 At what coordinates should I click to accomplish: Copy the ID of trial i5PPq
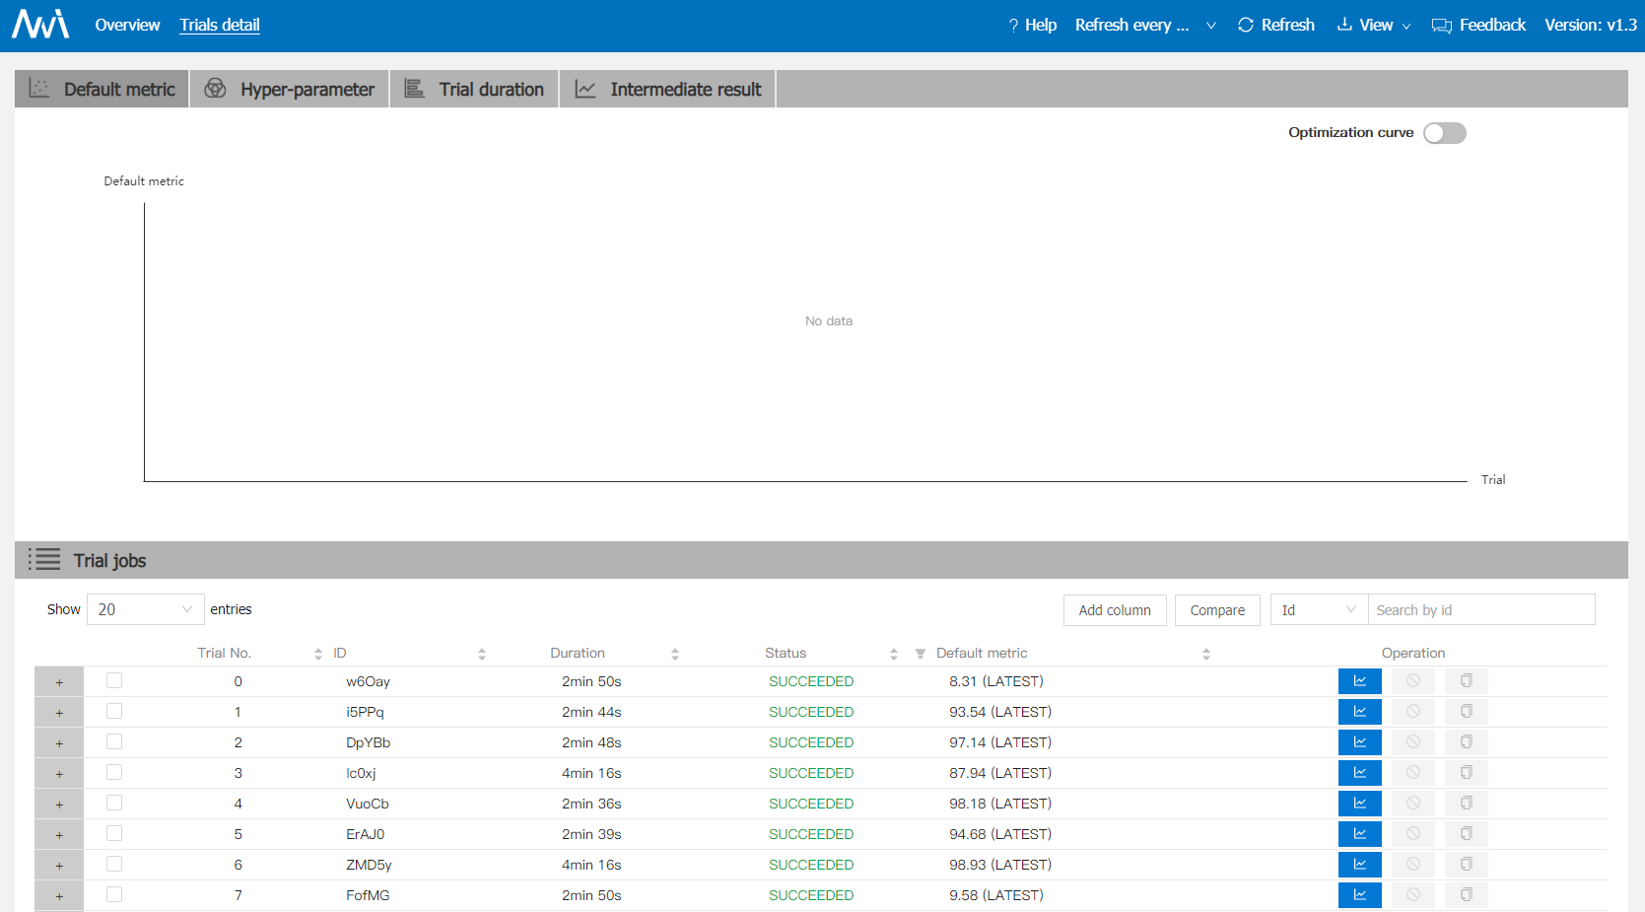(1466, 711)
